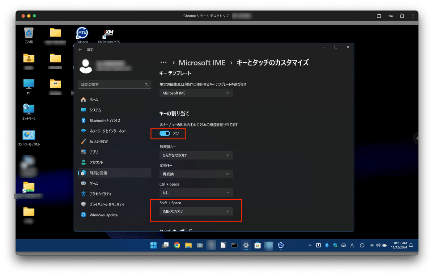Click the settings search field
The image size is (434, 276).
115,84
